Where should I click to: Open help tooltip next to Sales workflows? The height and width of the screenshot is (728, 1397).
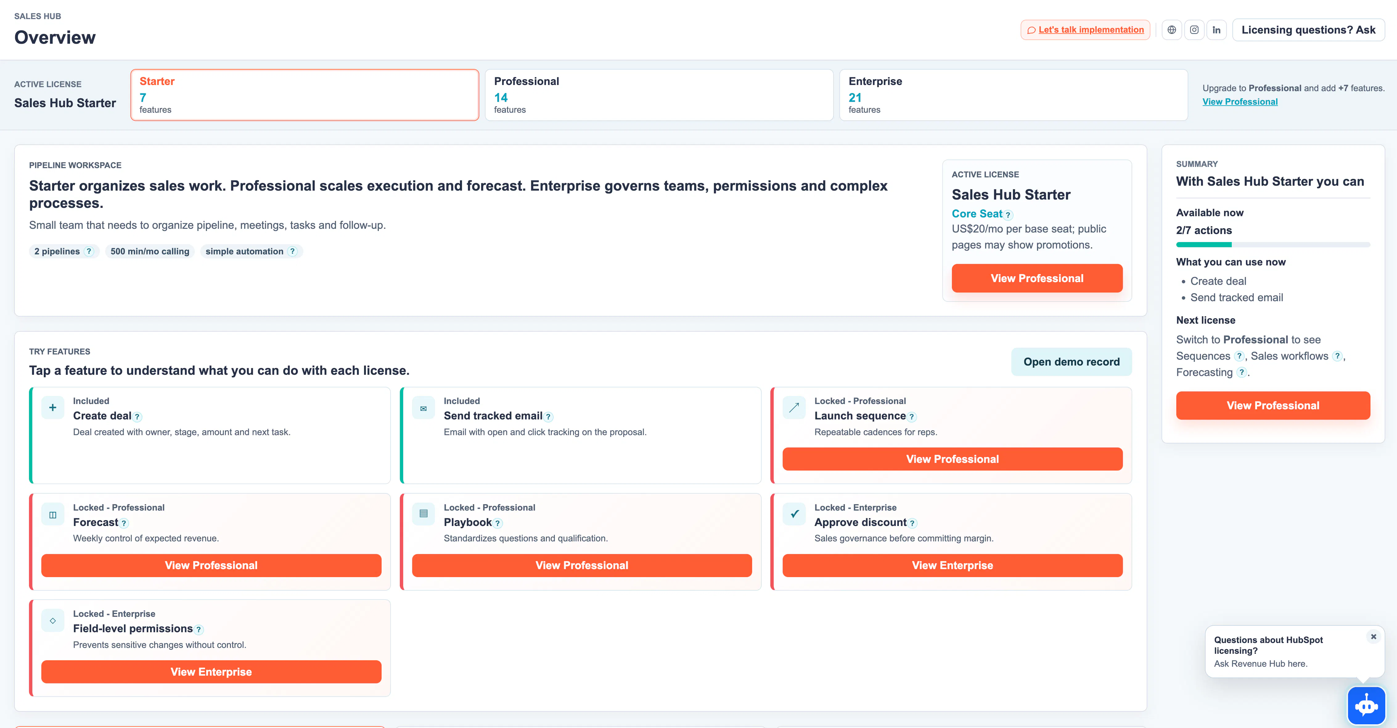coord(1337,356)
